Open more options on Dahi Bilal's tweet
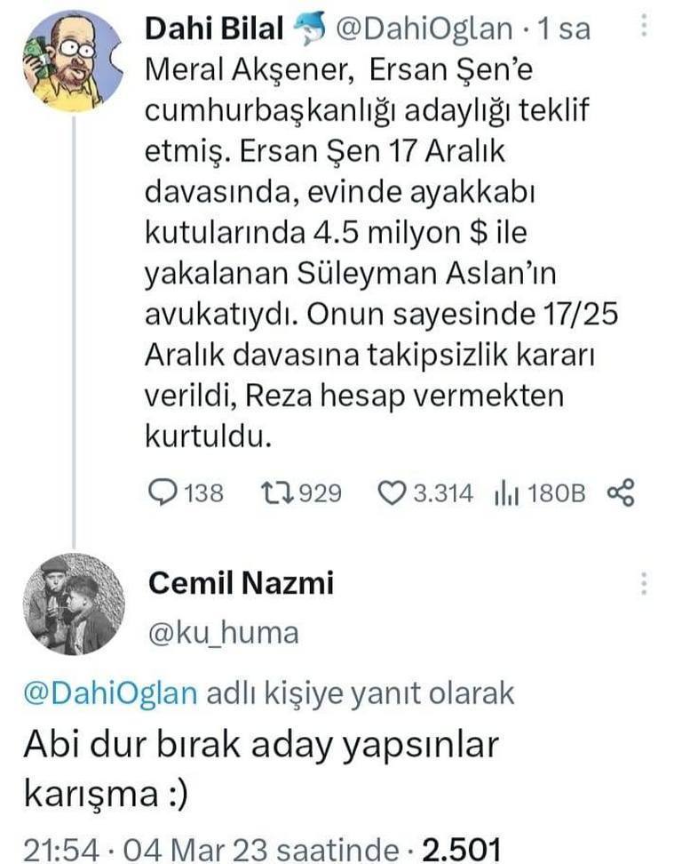This screenshot has height=864, width=682. [644, 28]
